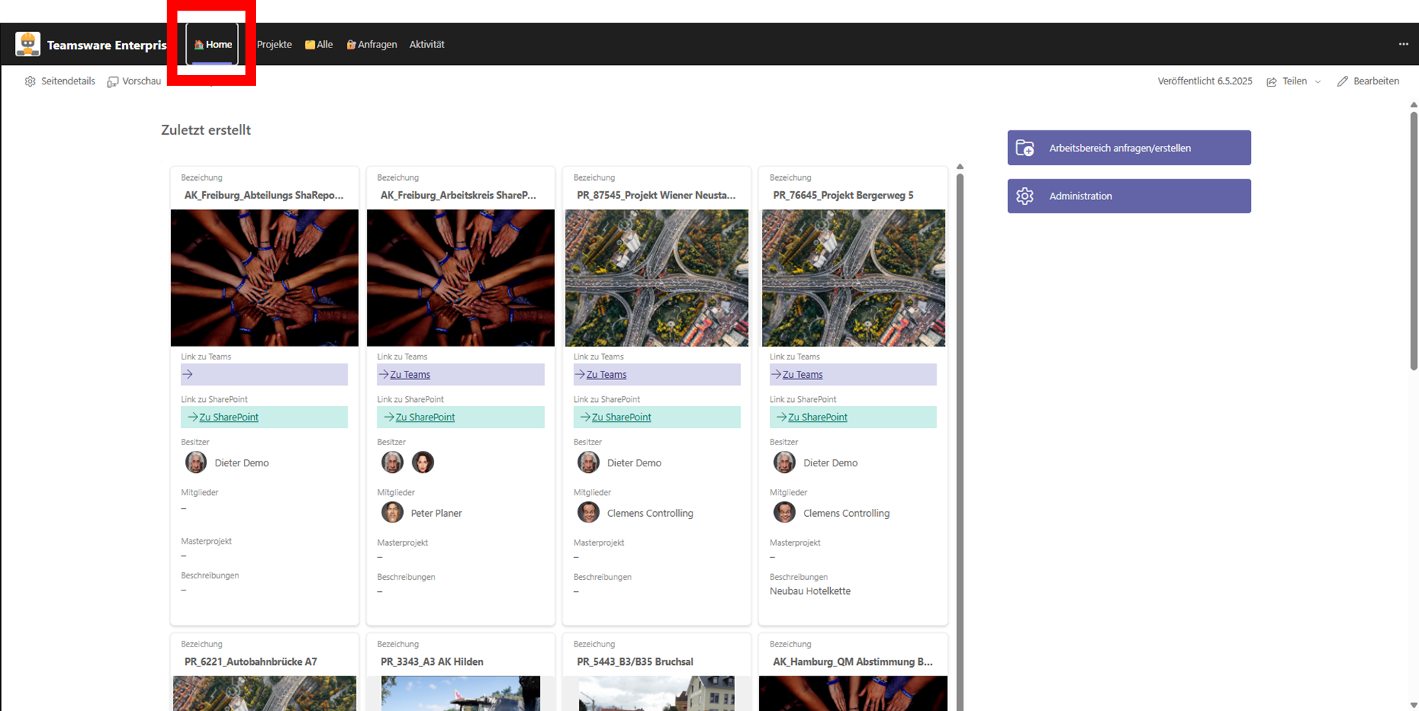Viewport: 1419px width, 711px height.
Task: Click the Teamsware Enterprise app logo icon
Action: (28, 44)
